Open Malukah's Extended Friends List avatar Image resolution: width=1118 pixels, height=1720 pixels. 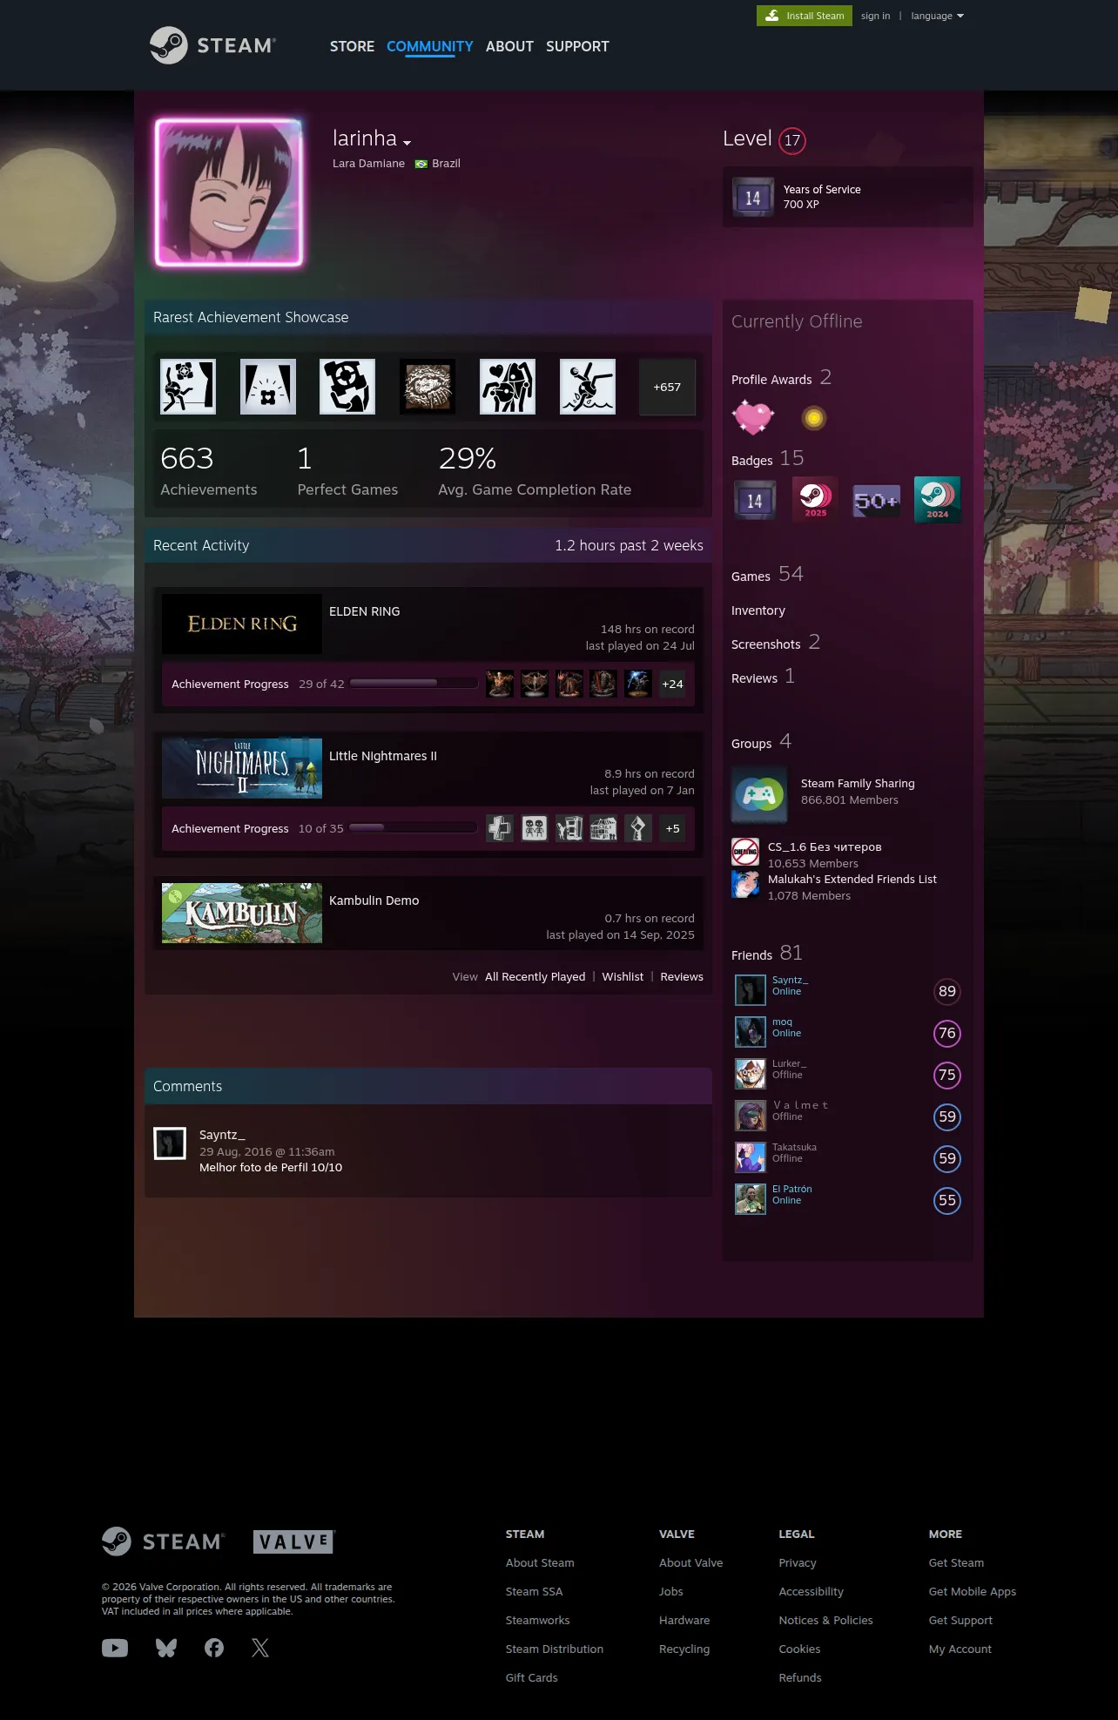745,884
